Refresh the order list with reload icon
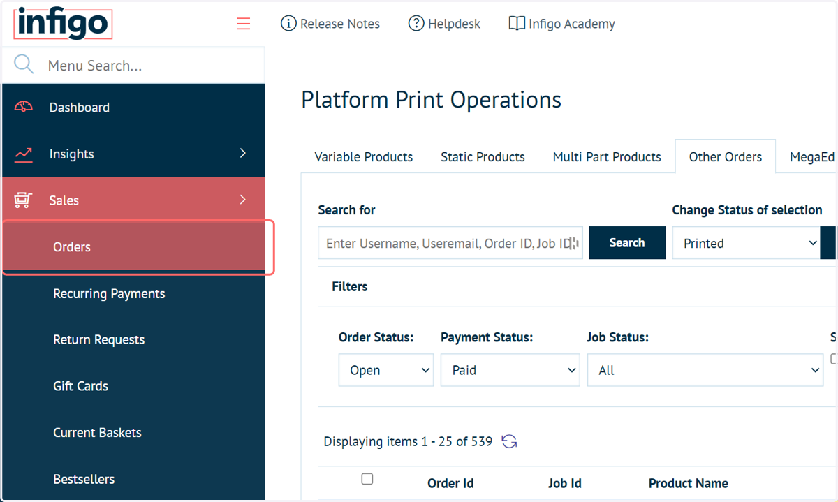 tap(510, 442)
